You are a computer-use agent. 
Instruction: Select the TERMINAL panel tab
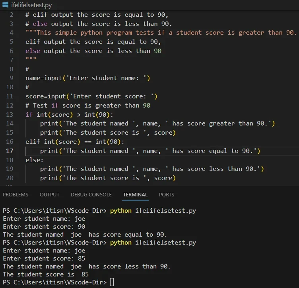pos(135,195)
